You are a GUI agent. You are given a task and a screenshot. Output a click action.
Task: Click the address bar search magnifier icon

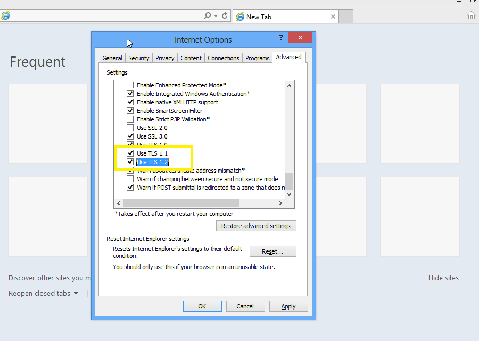(x=208, y=15)
